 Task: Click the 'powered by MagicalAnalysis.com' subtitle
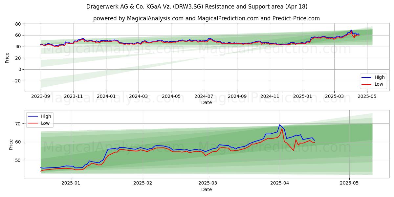pos(206,18)
